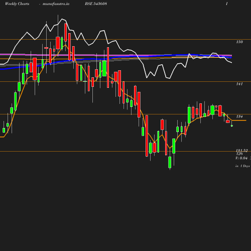Click the 'in 1 Days' text

click(242, 166)
